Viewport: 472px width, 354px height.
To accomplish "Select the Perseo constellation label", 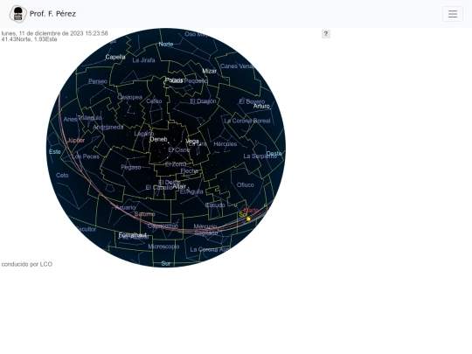I will (98, 81).
